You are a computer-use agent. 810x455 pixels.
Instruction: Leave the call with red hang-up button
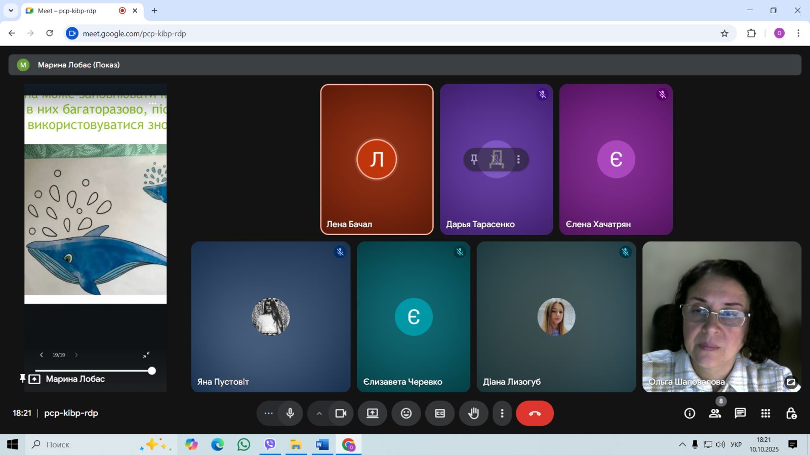[535, 414]
